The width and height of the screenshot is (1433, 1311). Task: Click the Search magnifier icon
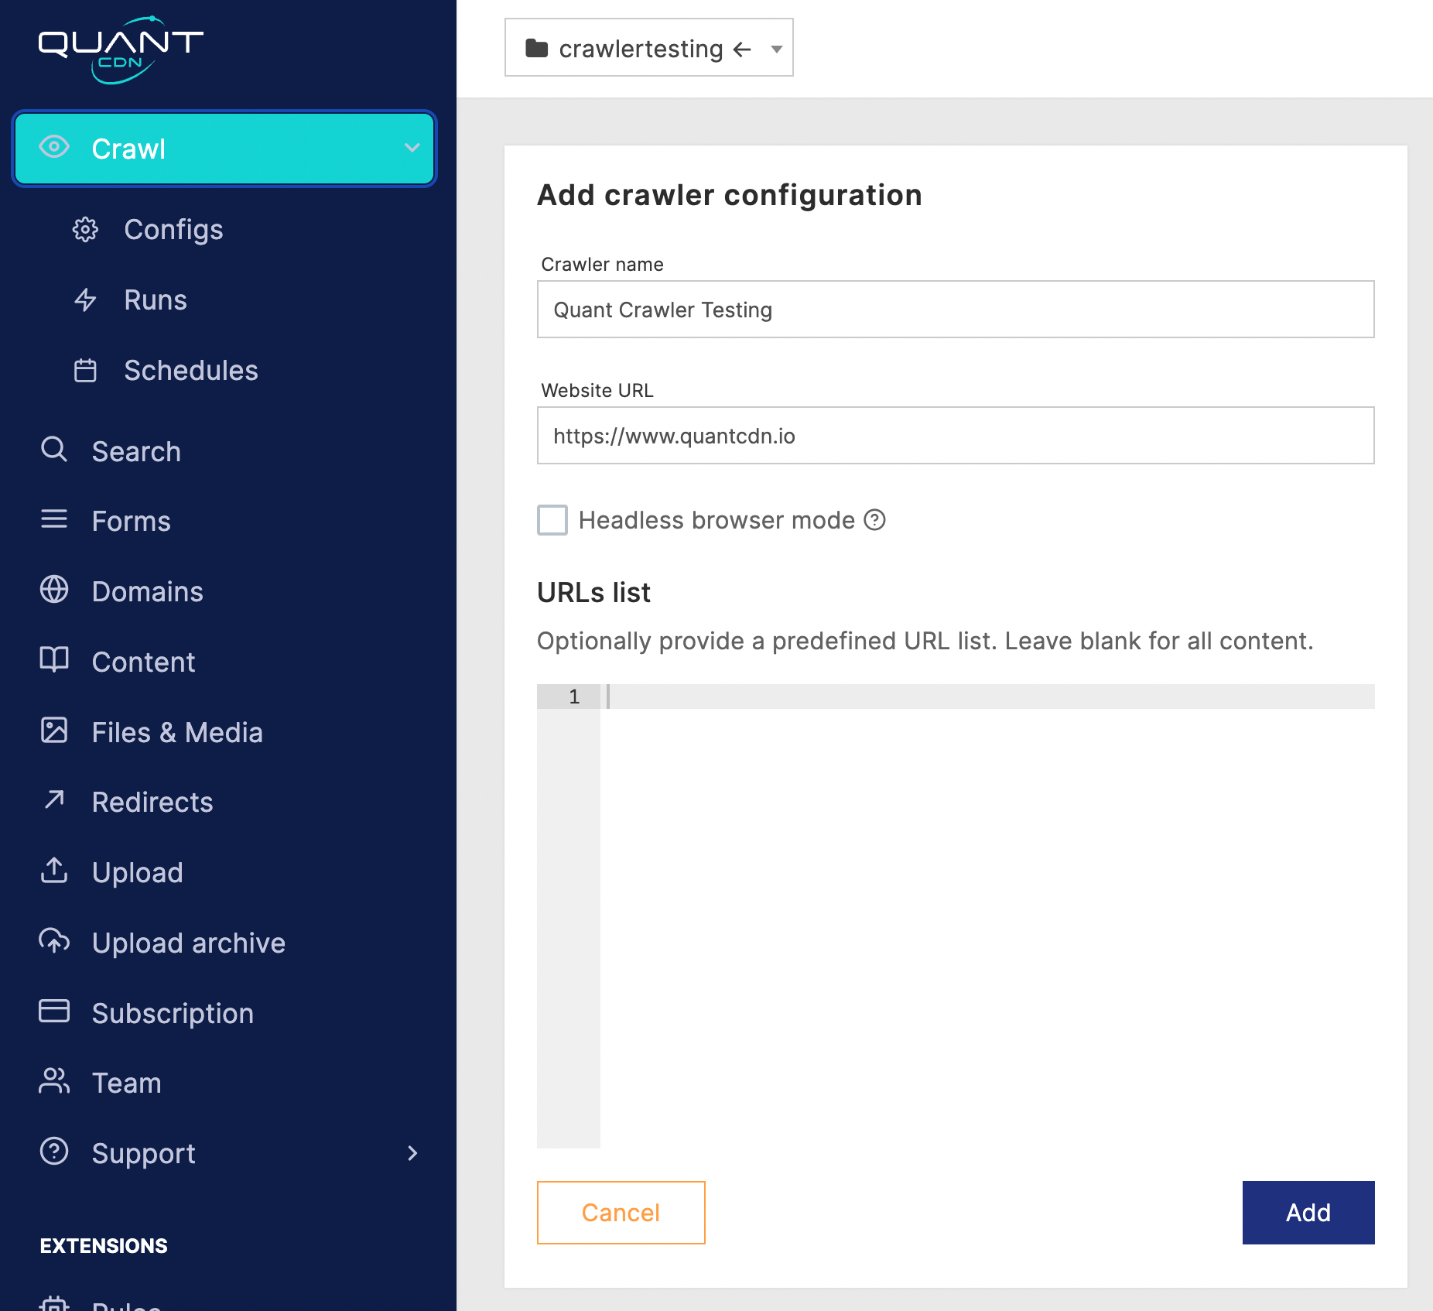click(x=53, y=450)
